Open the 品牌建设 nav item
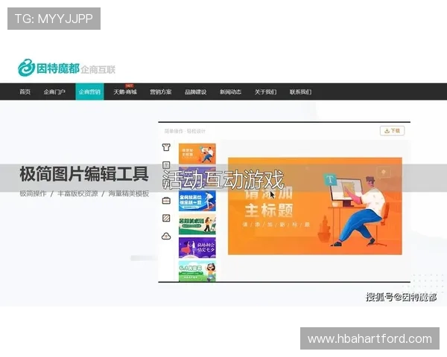 tap(195, 91)
